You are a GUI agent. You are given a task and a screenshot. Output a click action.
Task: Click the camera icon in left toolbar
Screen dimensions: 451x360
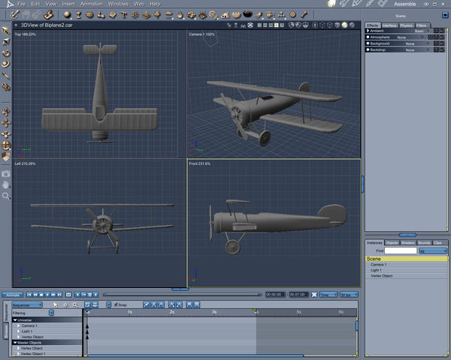6,172
